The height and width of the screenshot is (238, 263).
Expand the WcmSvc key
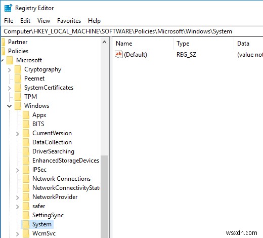(x=18, y=234)
